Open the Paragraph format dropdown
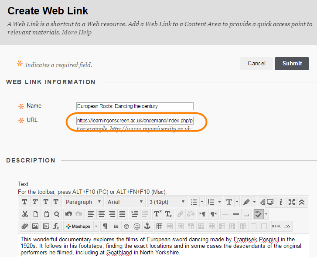 click(x=83, y=202)
